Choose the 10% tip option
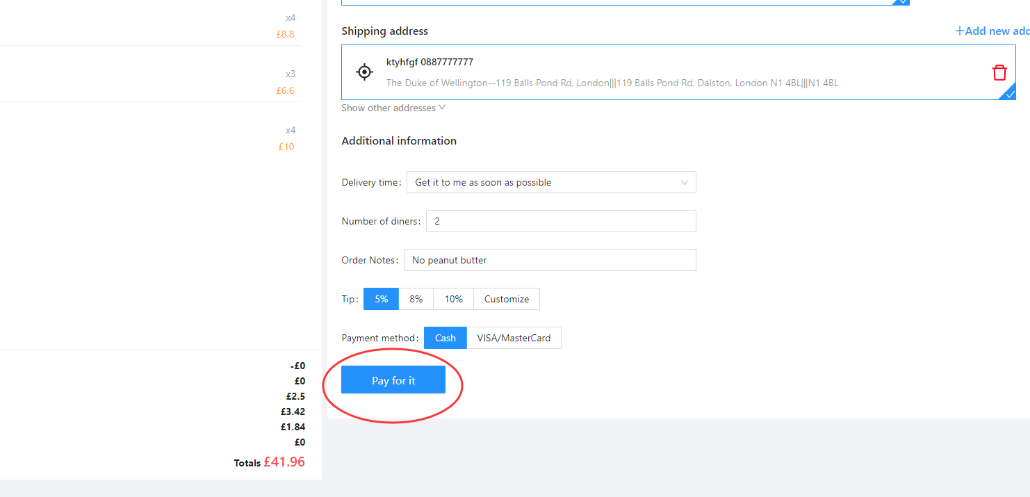The height and width of the screenshot is (497, 1030). pos(453,299)
